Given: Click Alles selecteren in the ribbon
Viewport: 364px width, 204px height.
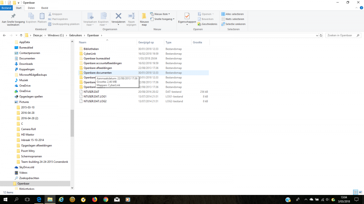Looking at the screenshot, I should click(x=233, y=14).
